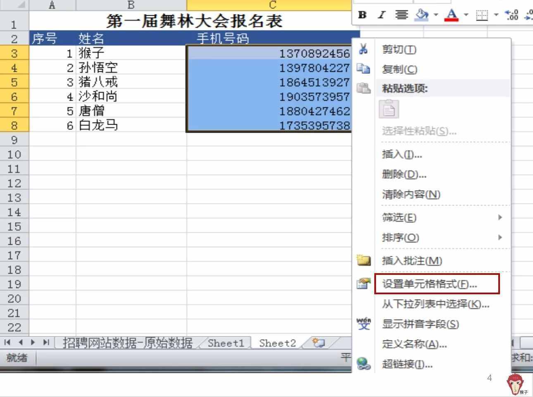Select cell containing 孙悟空

point(131,67)
